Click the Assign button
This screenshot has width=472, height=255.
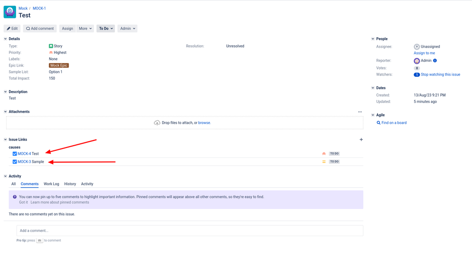point(68,29)
